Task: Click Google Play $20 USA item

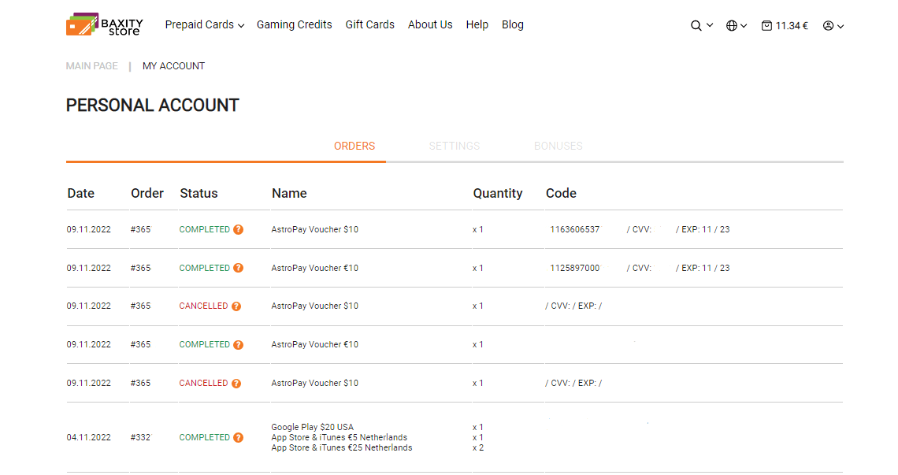Action: [313, 428]
